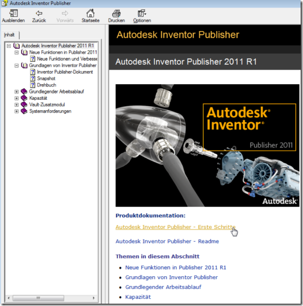303x306 pixels.
Task: Click the Autodesk Inventor Publisher 2011 splash image
Action: coord(207,145)
